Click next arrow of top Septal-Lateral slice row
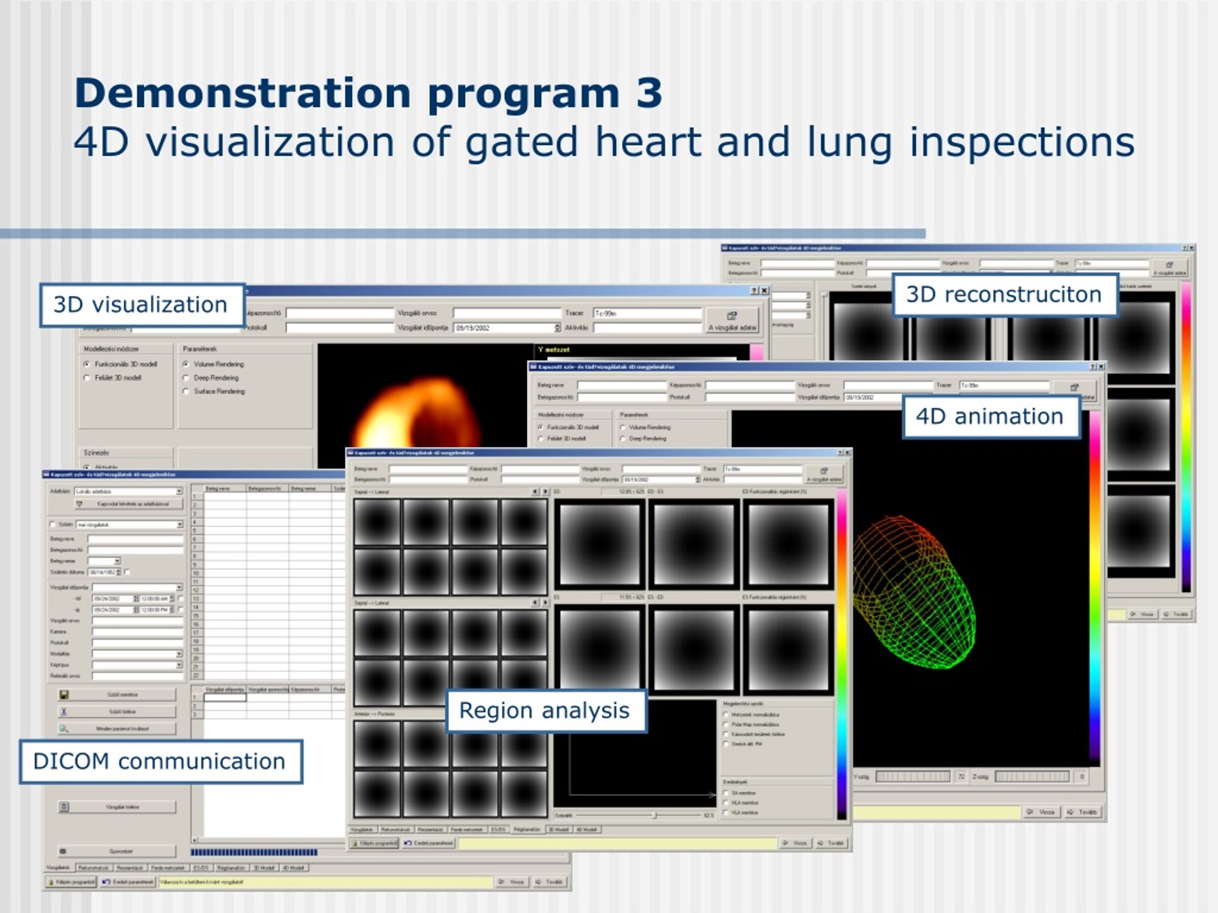This screenshot has width=1218, height=913. coord(545,491)
